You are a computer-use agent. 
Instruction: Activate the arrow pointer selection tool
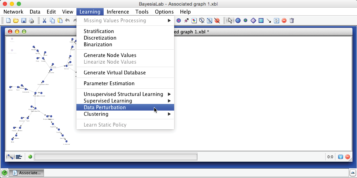pyautogui.click(x=230, y=21)
